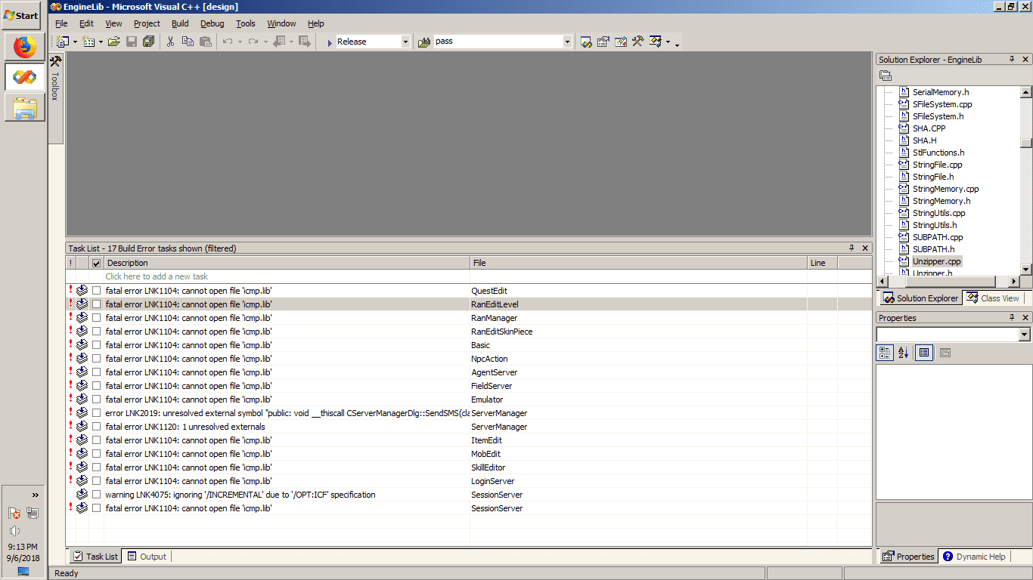
Task: Click the Redo arrow icon
Action: pos(253,42)
